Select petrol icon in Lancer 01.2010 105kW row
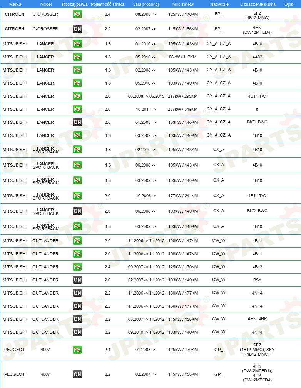Screen dimensions: 301x388 click(77, 44)
